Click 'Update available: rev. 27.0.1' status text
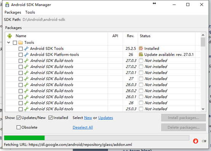 (x=169, y=55)
